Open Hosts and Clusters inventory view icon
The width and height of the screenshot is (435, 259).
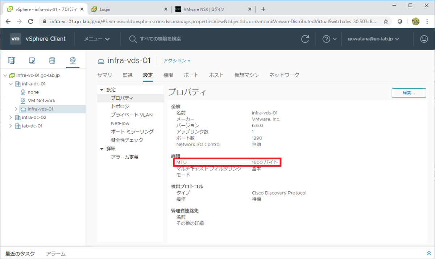pos(12,60)
